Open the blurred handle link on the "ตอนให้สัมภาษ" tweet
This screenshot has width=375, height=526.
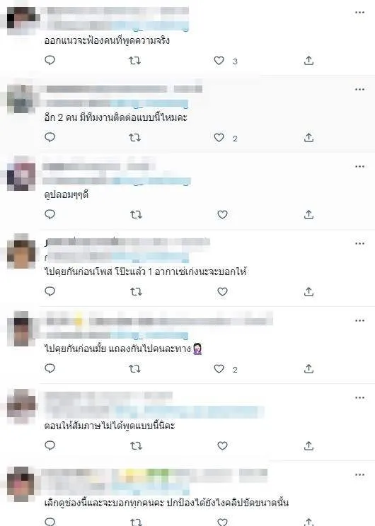click(x=190, y=412)
